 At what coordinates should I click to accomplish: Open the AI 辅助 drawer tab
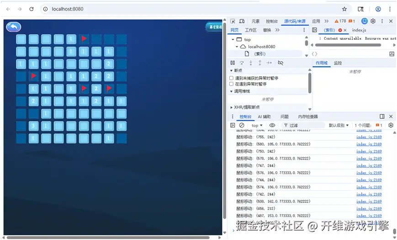[265, 117]
